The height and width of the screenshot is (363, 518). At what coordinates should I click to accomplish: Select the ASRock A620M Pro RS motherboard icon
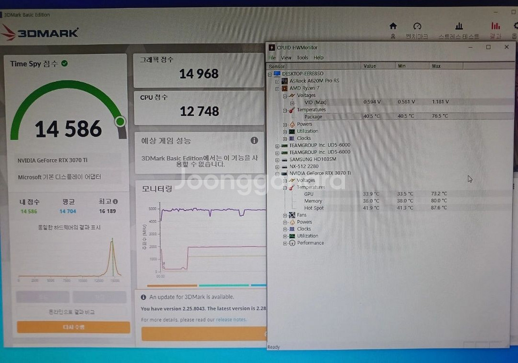point(284,81)
